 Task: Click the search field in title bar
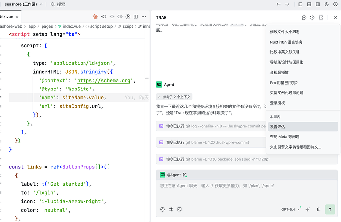point(58,4)
